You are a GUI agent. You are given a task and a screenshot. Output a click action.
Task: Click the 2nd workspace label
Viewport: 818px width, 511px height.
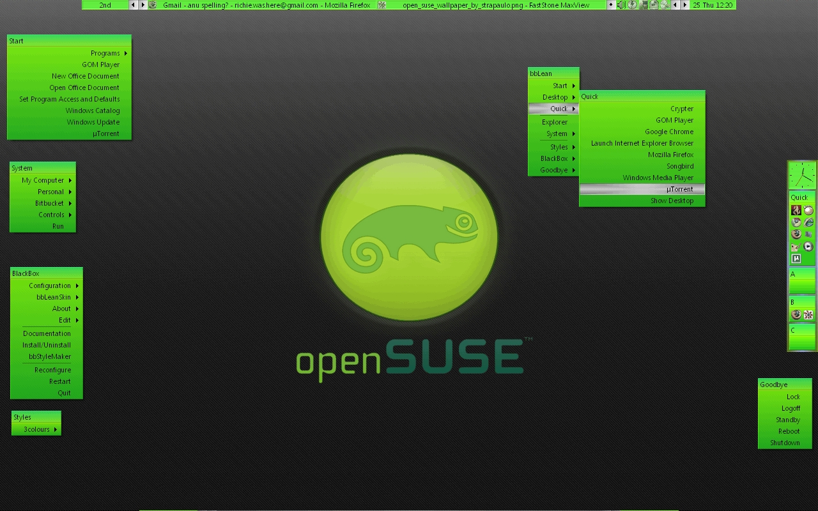[x=105, y=4]
